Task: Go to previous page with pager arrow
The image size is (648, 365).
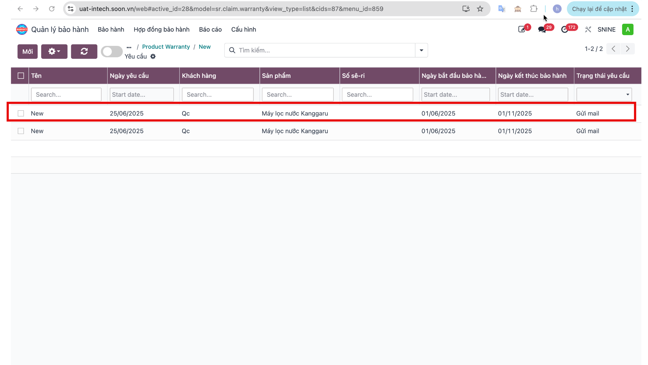Action: tap(614, 49)
